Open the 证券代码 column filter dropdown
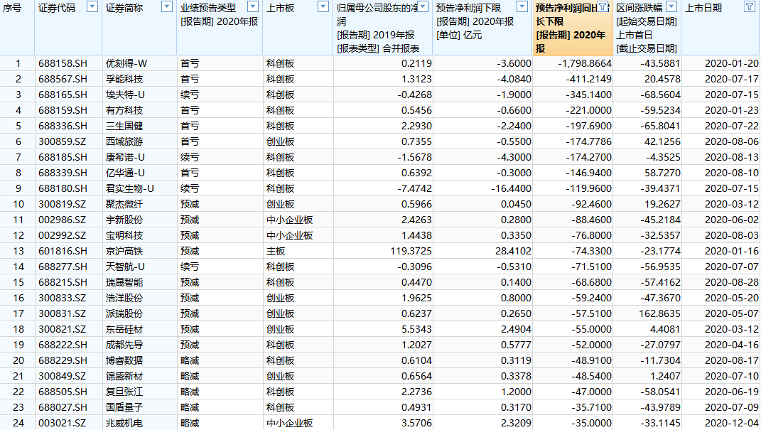Viewport: 761px width, 430px height. coord(92,7)
